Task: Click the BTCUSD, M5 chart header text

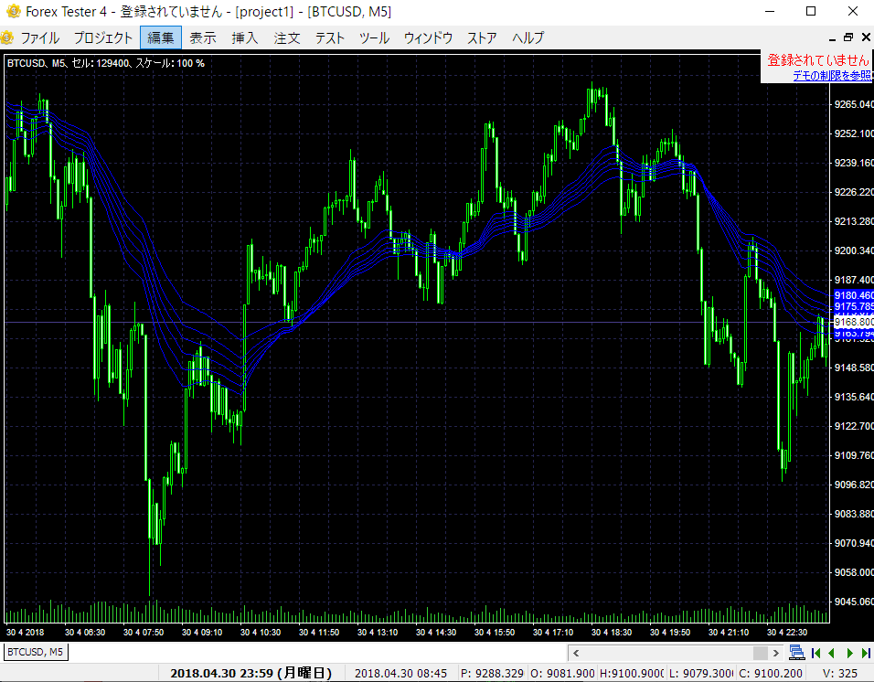Action: click(106, 63)
